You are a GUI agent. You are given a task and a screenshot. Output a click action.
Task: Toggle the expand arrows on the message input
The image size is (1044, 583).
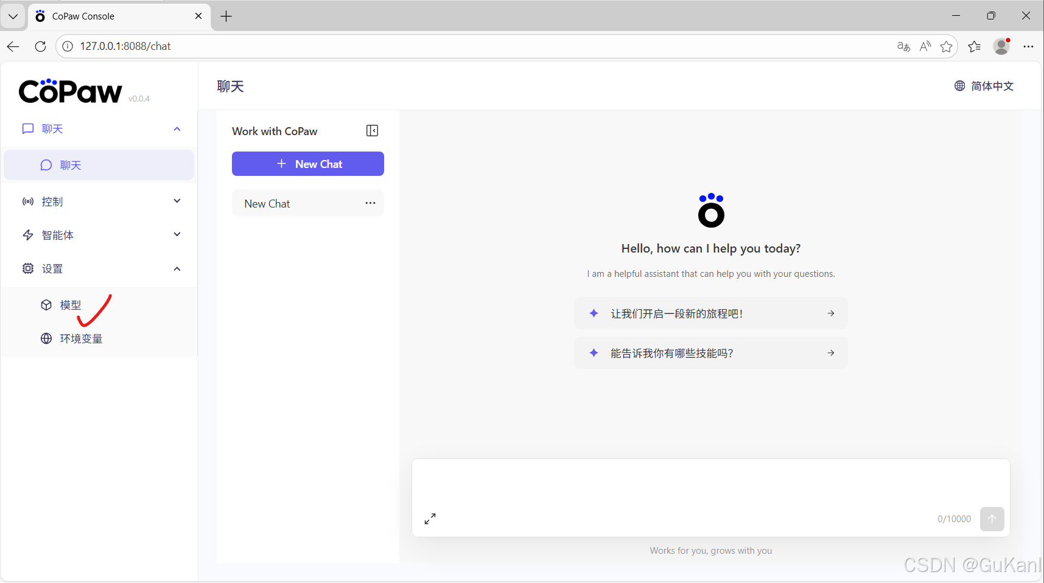430,518
